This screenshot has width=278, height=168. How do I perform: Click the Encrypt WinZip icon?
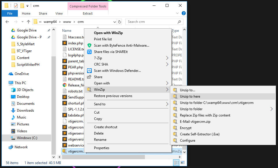pyautogui.click(x=175, y=128)
